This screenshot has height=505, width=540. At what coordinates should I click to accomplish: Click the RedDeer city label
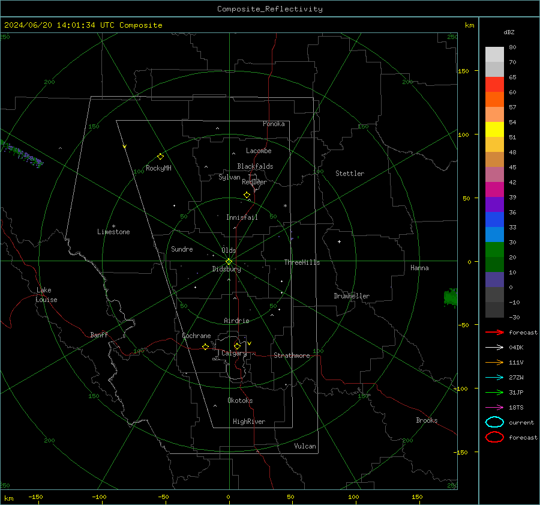coord(254,182)
